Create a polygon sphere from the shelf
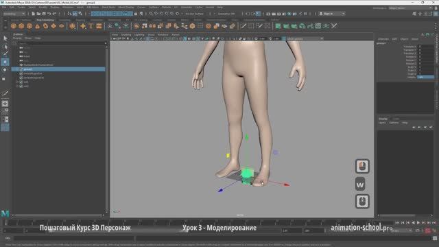Viewport: 439px width, 247px height. click(x=13, y=26)
